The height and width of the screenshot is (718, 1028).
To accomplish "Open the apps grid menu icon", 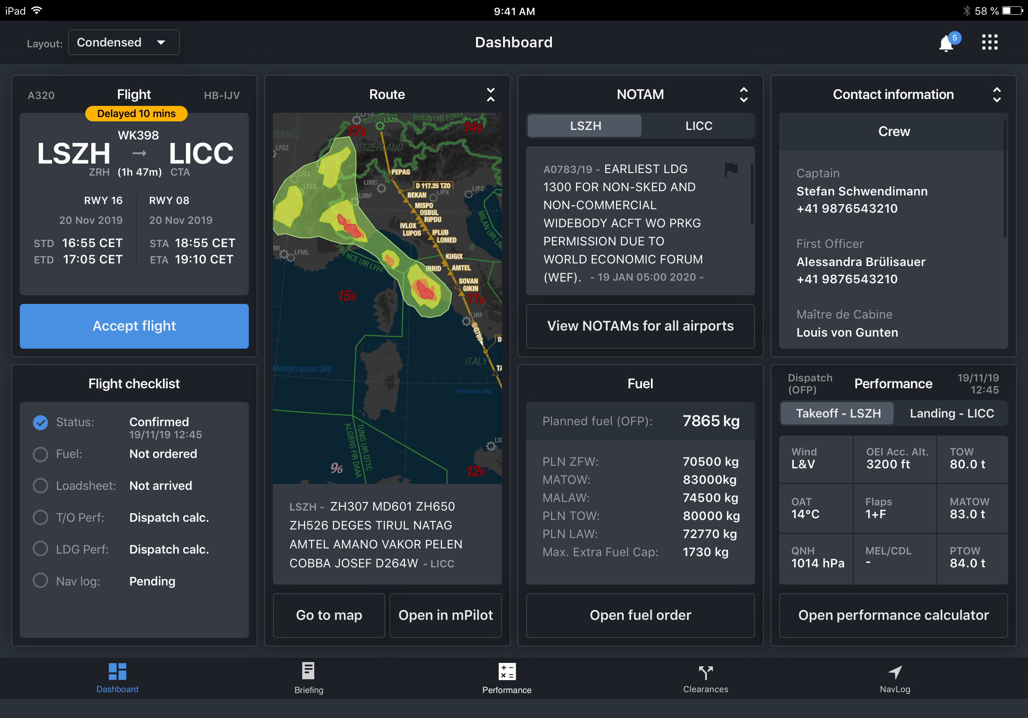I will (x=990, y=43).
